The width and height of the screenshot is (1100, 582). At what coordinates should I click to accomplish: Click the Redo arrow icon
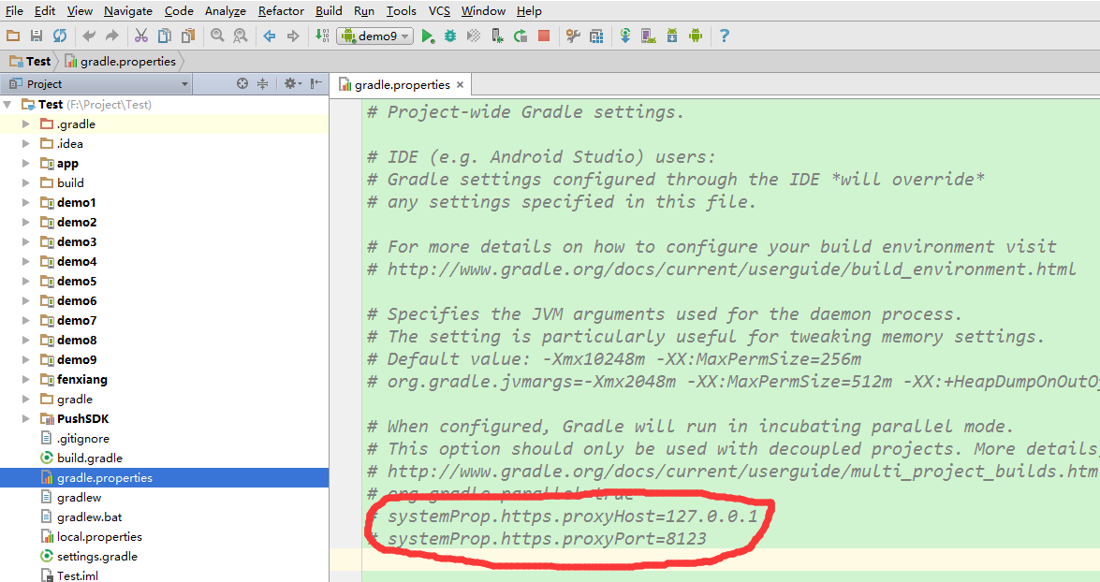pyautogui.click(x=112, y=36)
